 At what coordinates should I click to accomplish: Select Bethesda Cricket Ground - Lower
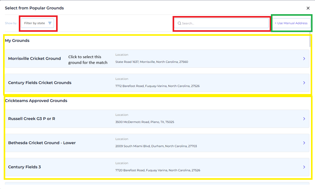(x=157, y=143)
